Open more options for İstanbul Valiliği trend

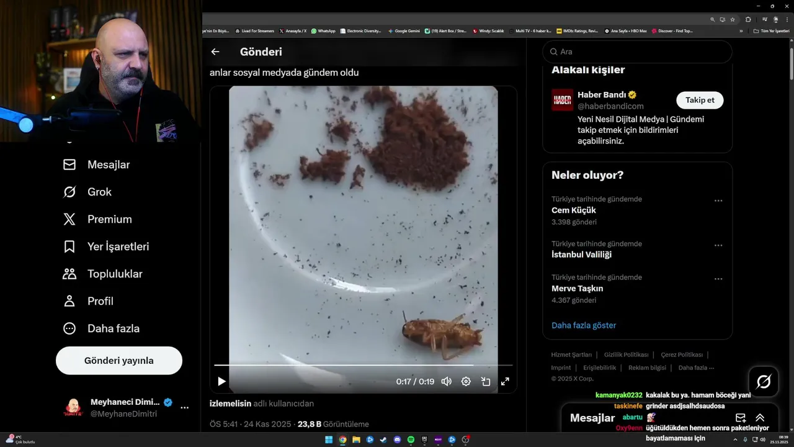[x=718, y=245]
